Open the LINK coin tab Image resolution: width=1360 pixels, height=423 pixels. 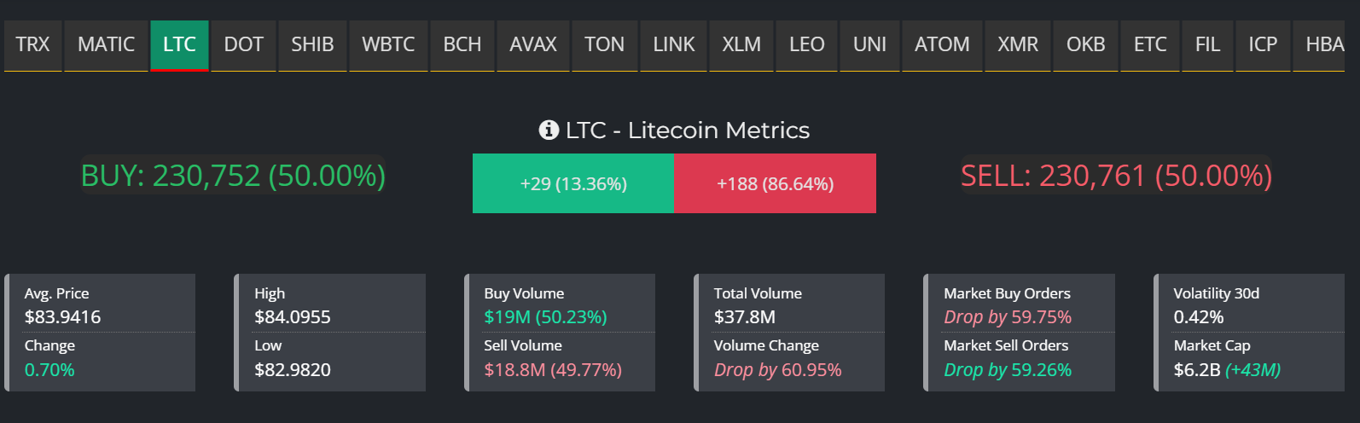click(674, 44)
